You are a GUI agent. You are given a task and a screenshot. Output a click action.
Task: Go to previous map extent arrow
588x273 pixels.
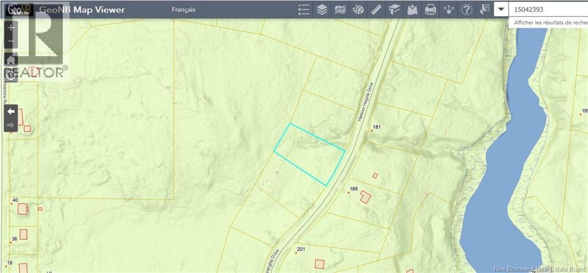pos(11,111)
